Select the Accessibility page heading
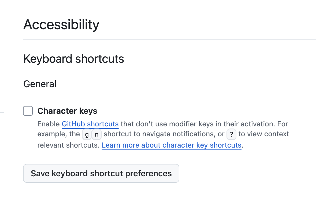The image size is (334, 205). (x=61, y=24)
